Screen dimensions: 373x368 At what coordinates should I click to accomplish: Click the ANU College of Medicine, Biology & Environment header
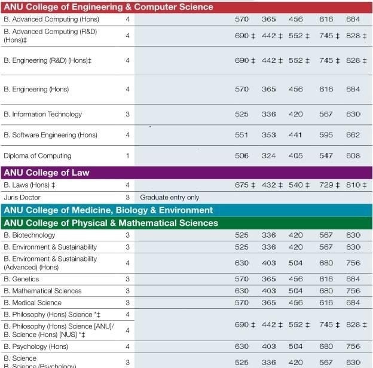(x=108, y=210)
